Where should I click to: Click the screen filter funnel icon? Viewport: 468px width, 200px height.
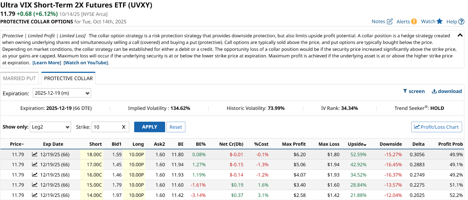coord(405,91)
